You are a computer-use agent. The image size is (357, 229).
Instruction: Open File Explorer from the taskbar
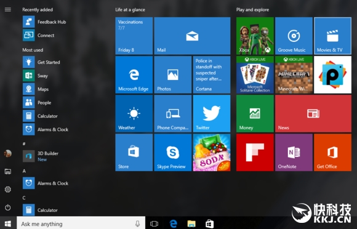[x=191, y=223]
